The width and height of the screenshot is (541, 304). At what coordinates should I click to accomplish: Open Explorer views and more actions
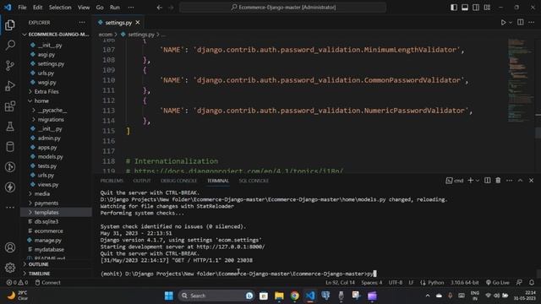coord(82,23)
